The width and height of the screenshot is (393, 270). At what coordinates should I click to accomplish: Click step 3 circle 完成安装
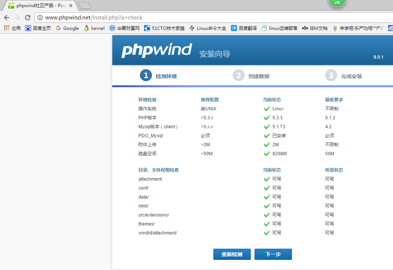point(331,76)
